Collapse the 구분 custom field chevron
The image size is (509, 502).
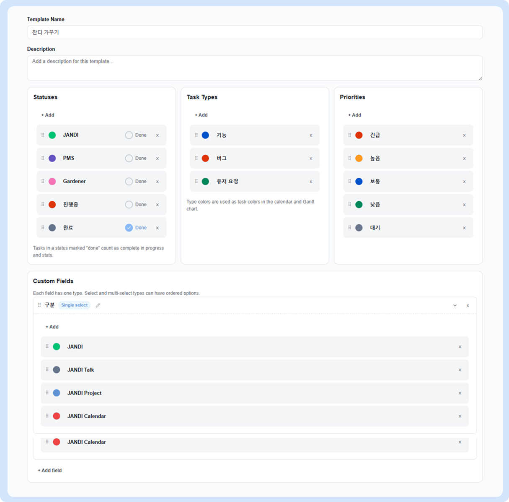click(455, 306)
